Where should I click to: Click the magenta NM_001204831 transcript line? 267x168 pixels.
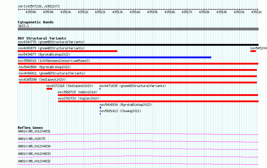pyautogui.click(x=138, y=134)
